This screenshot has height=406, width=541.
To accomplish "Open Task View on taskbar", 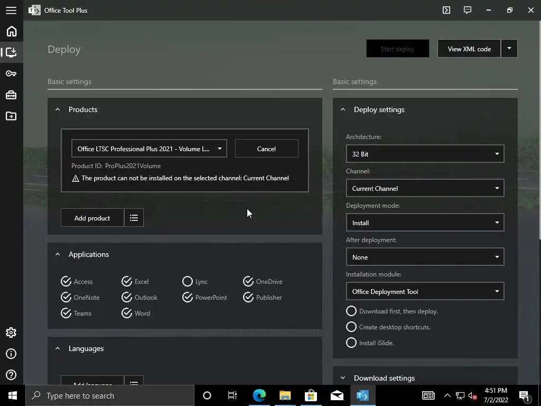I will (232, 395).
